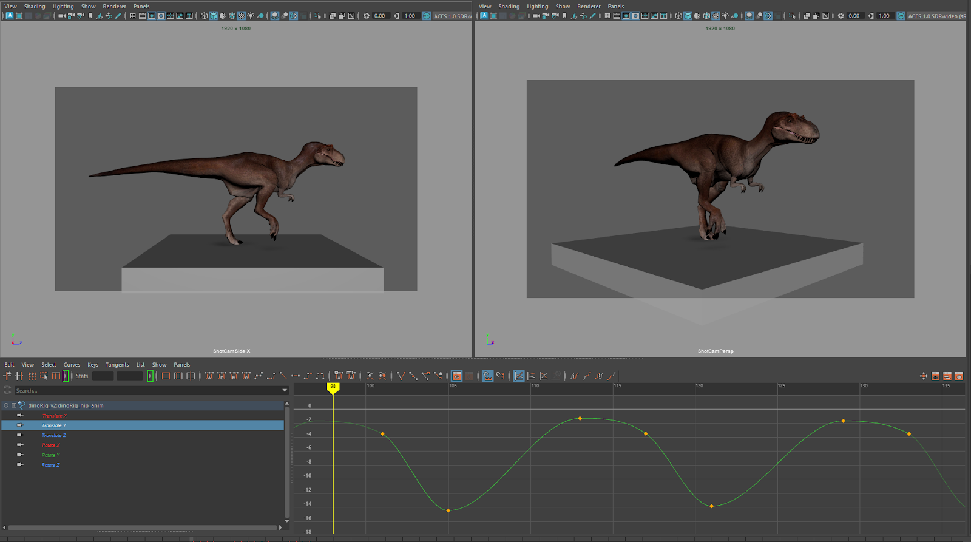This screenshot has height=542, width=971.
Task: Toggle textured display in left viewport toolbar
Action: click(242, 16)
